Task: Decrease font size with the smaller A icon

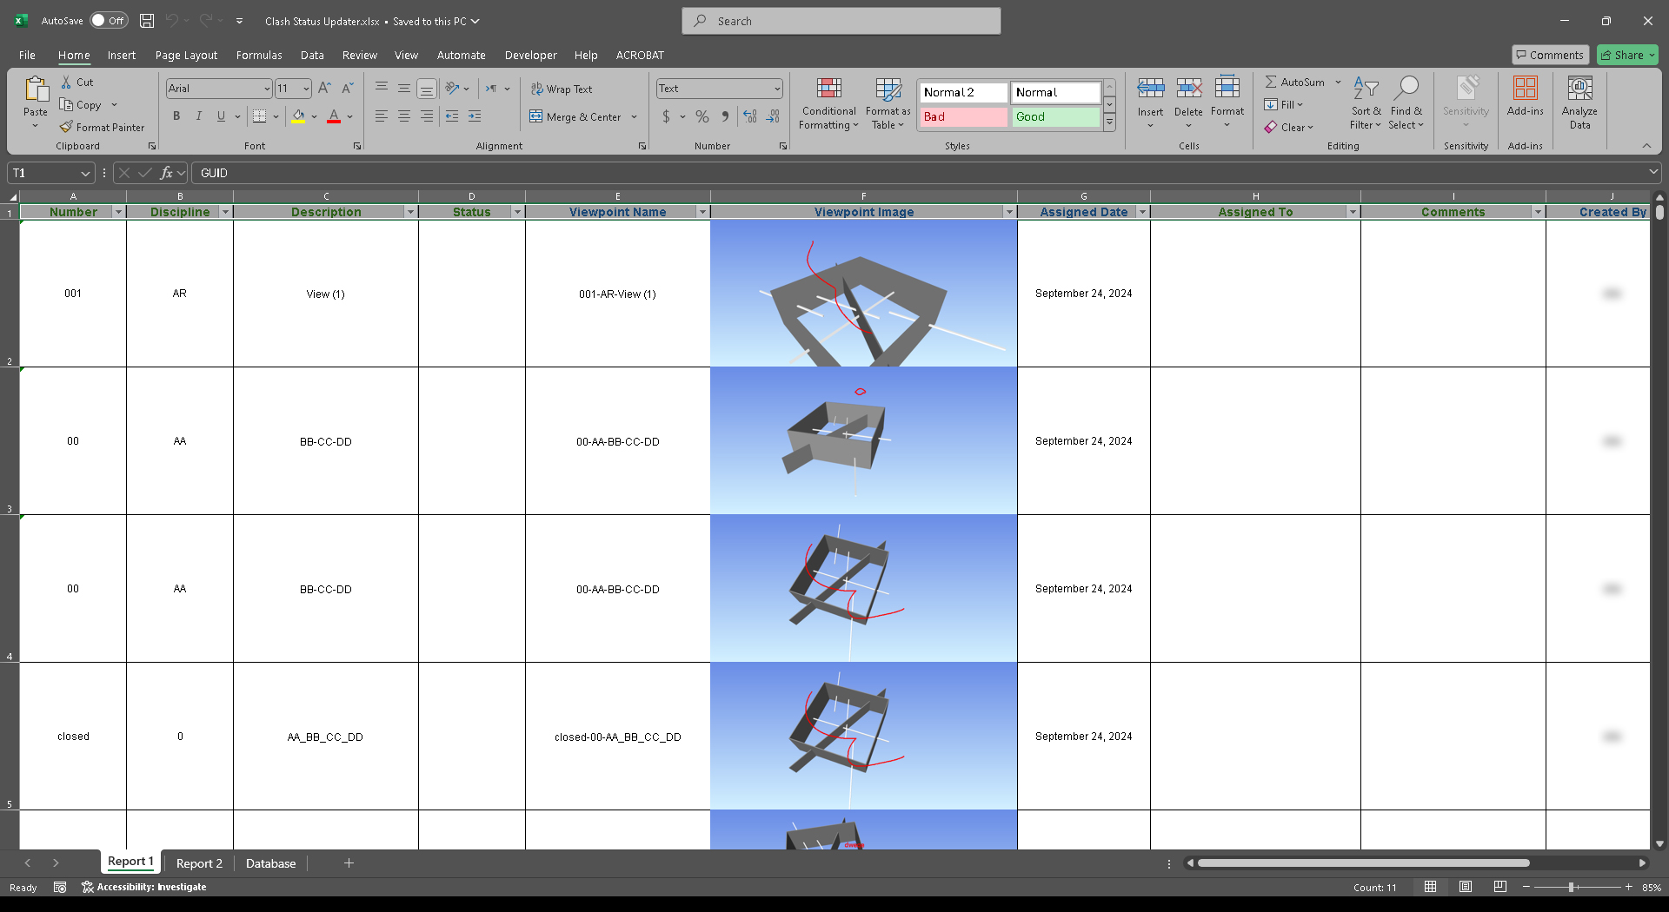Action: (348, 89)
